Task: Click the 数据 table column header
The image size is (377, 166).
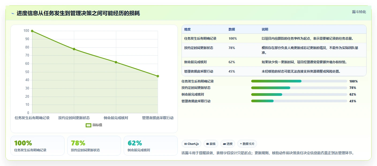Action: point(232,29)
